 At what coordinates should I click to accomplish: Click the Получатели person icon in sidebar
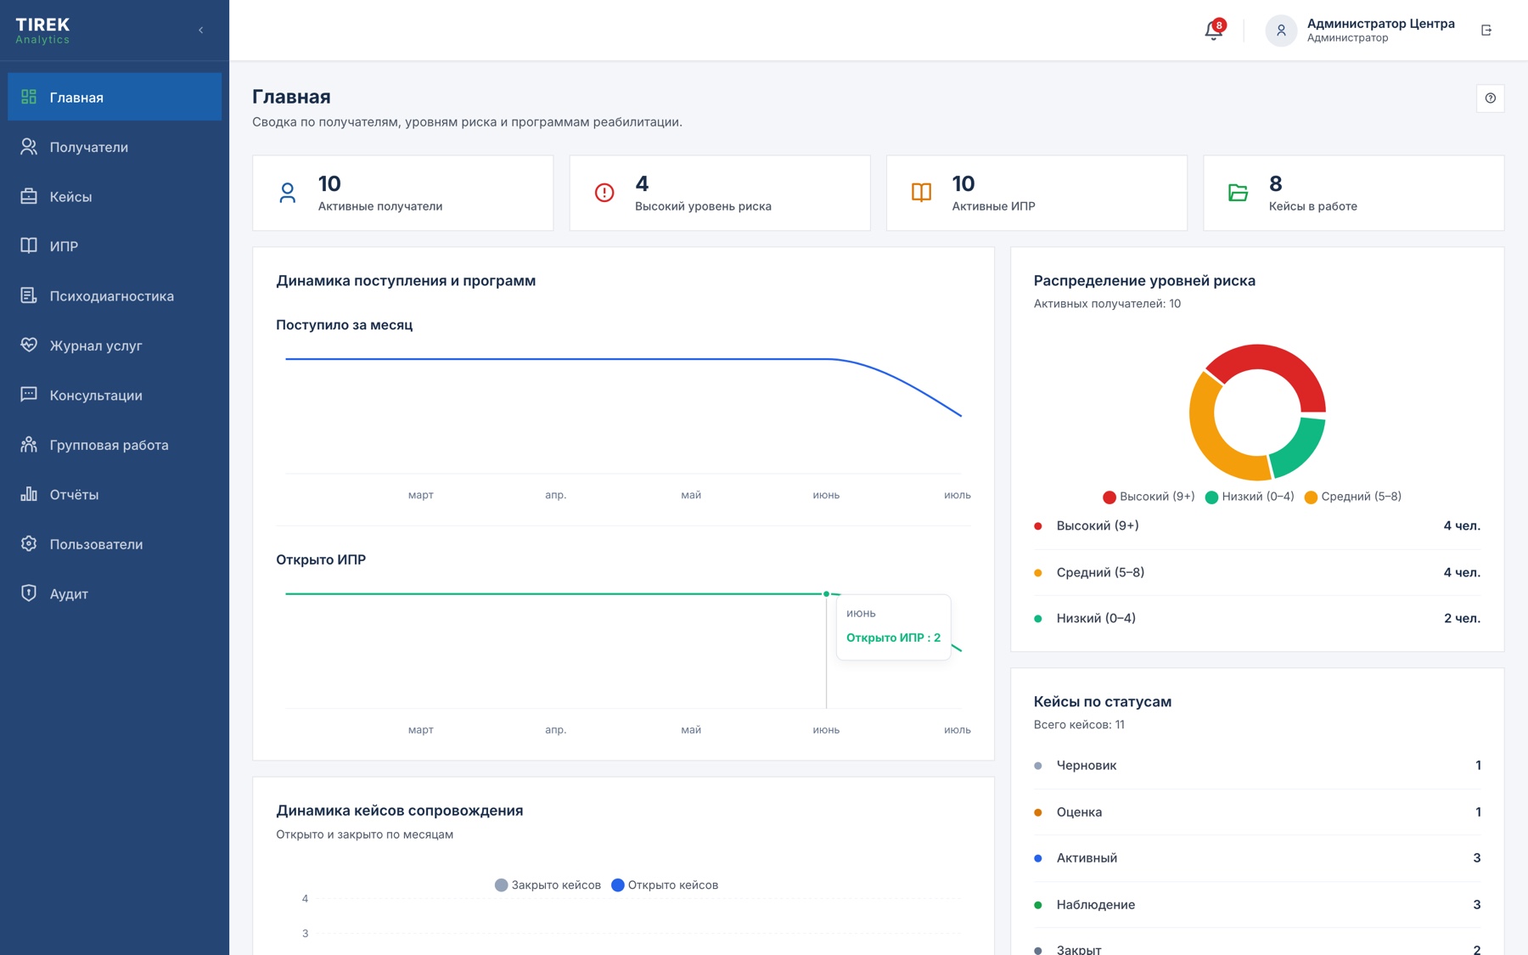click(x=29, y=147)
